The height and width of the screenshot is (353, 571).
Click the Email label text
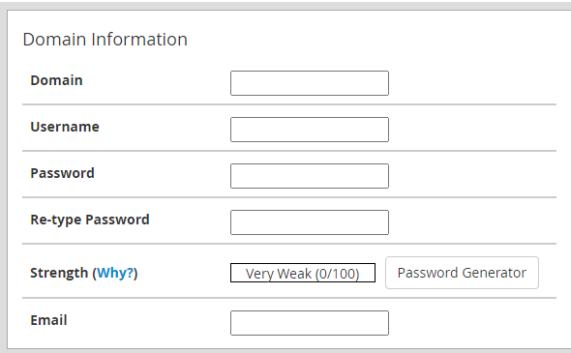coord(48,320)
